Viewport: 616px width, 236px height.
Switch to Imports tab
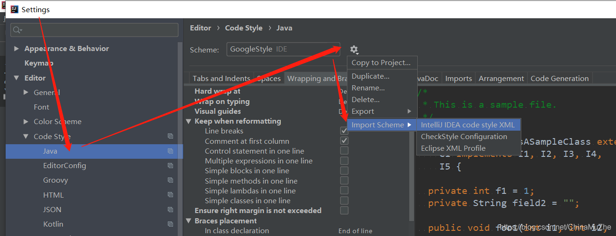click(x=458, y=79)
